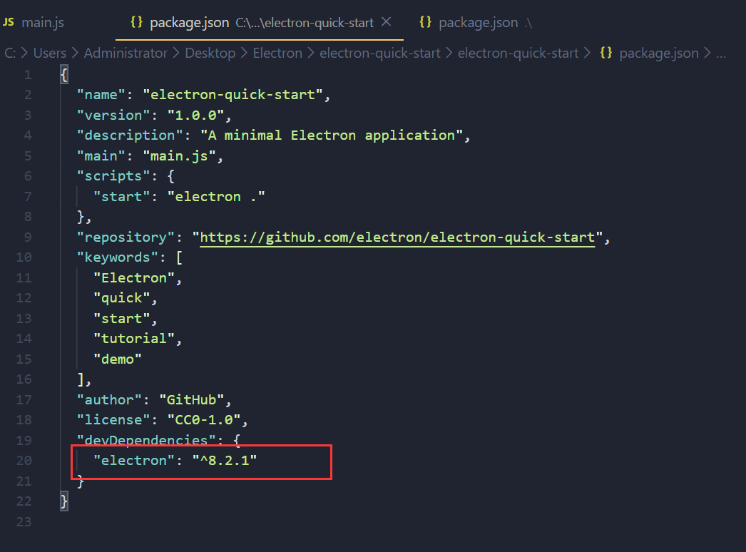
Task: Click line number 10 in the gutter
Action: (24, 257)
